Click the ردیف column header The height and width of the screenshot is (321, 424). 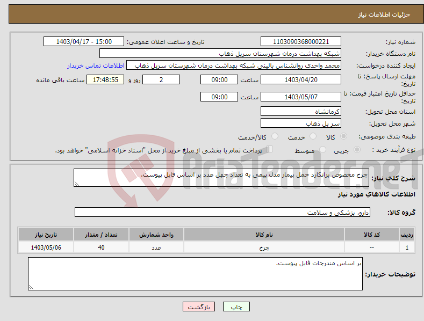tap(407, 235)
